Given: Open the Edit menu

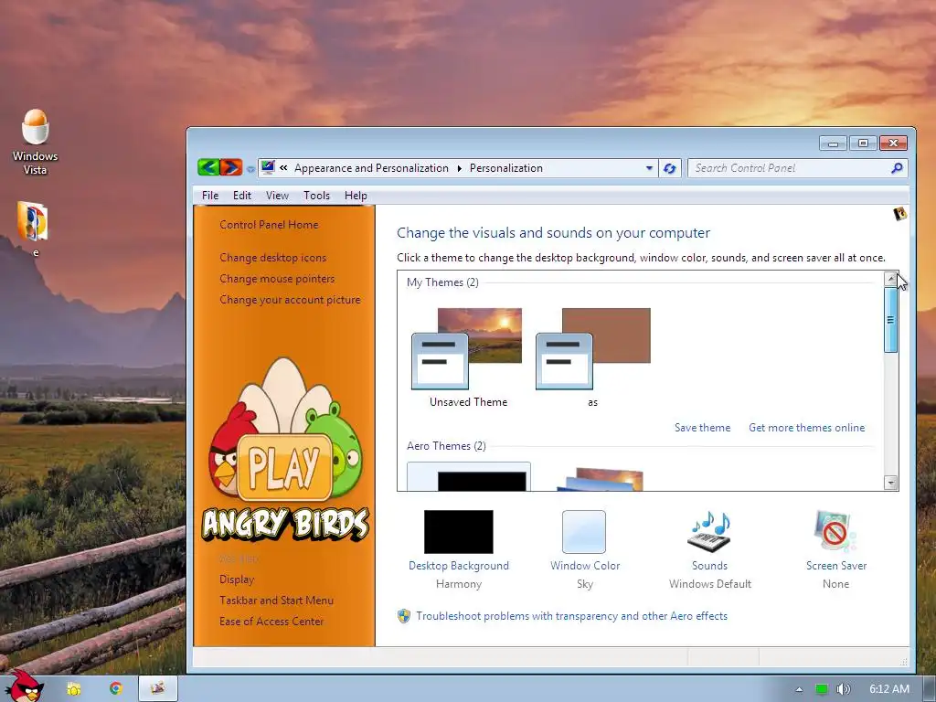Looking at the screenshot, I should [241, 196].
